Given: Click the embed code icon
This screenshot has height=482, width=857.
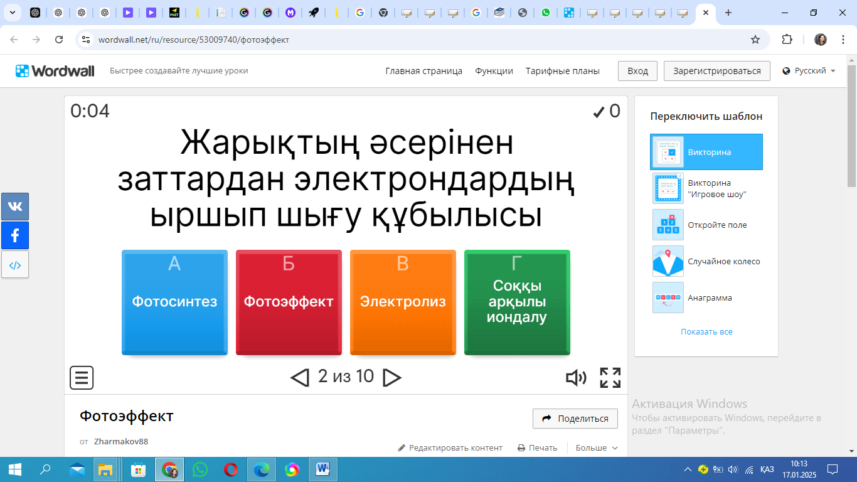Looking at the screenshot, I should [15, 265].
